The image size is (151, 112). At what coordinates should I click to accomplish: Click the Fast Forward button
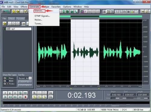click(x=15, y=97)
